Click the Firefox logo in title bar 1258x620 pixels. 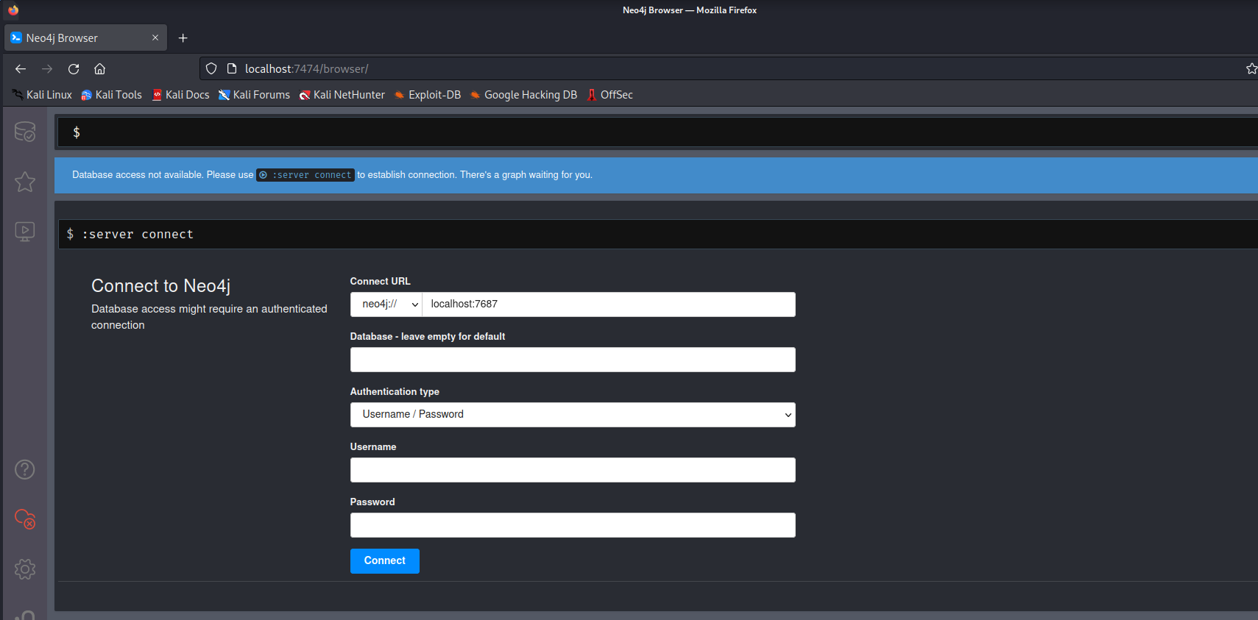(13, 10)
